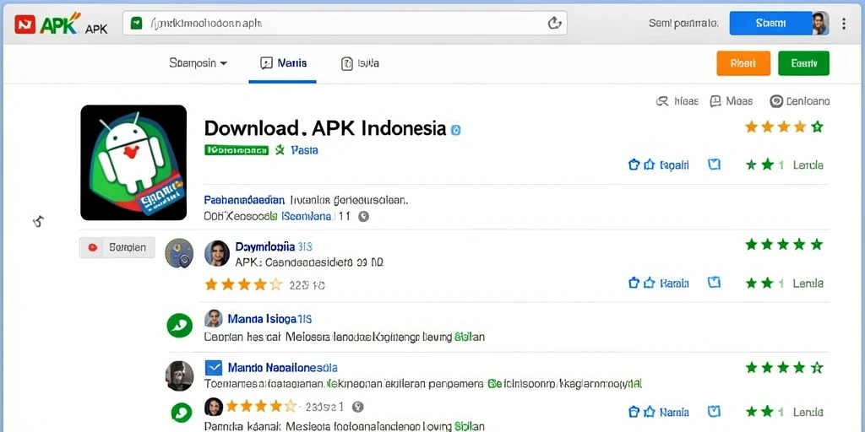Click the gray info icon after Scanlana 11
Viewport: 865px width, 432px height.
(x=363, y=217)
